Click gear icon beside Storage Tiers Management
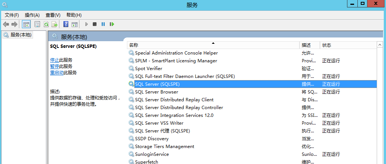 (131, 146)
